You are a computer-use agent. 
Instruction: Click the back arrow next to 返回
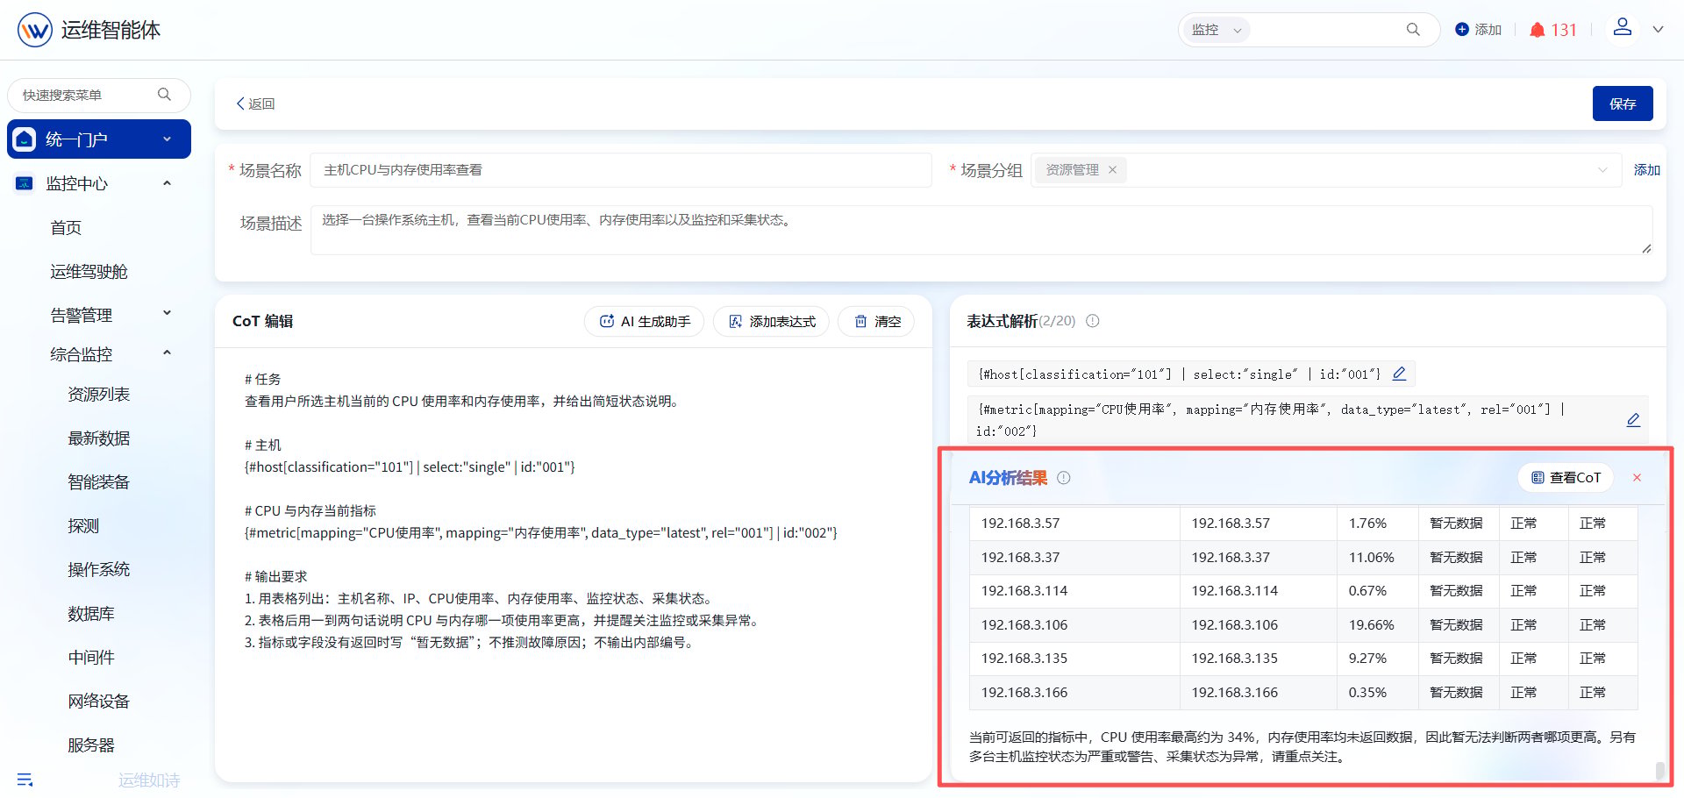tap(240, 103)
